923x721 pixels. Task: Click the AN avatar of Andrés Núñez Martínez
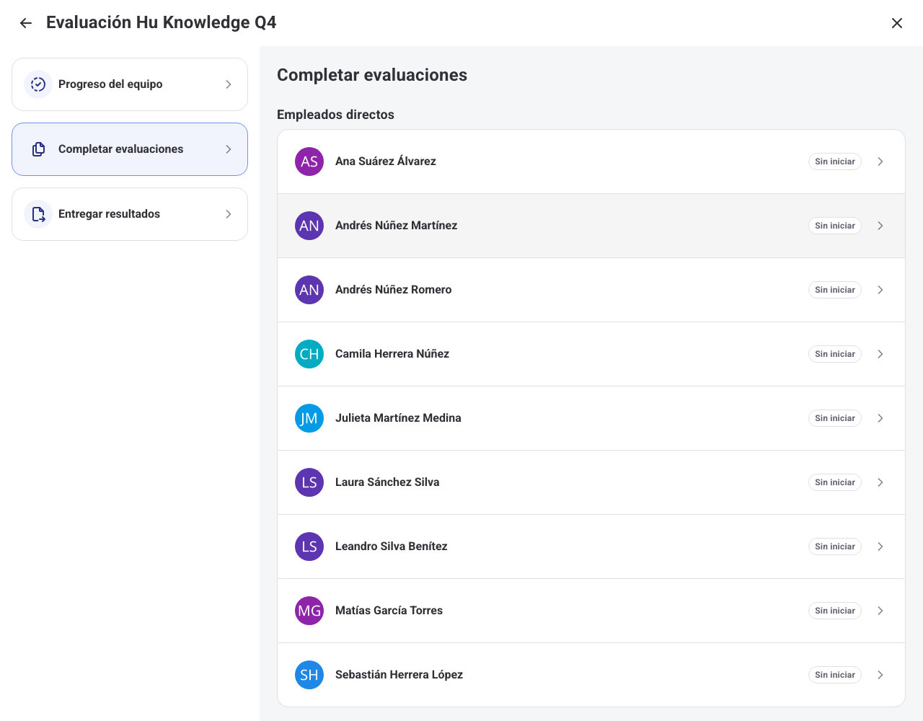pyautogui.click(x=309, y=226)
